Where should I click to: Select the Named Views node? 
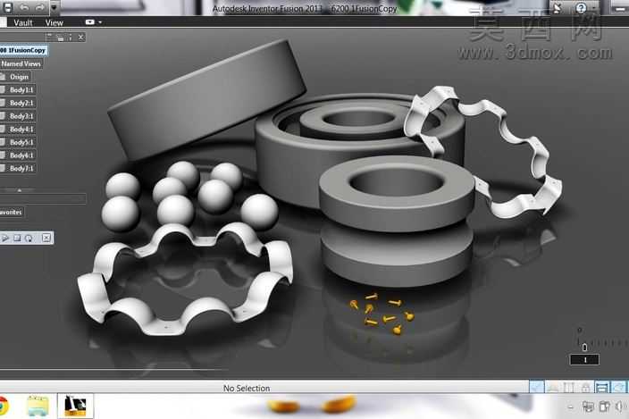(21, 63)
